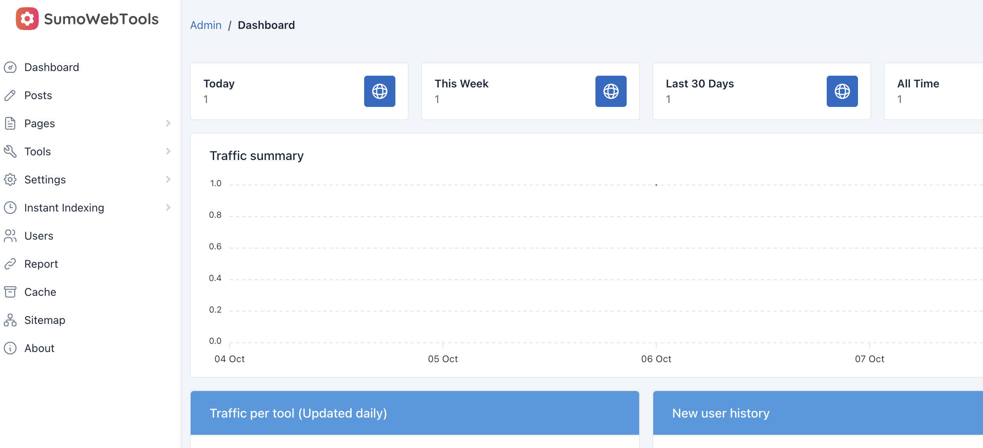
Task: Click the data point on 06 Oct
Action: 656,185
